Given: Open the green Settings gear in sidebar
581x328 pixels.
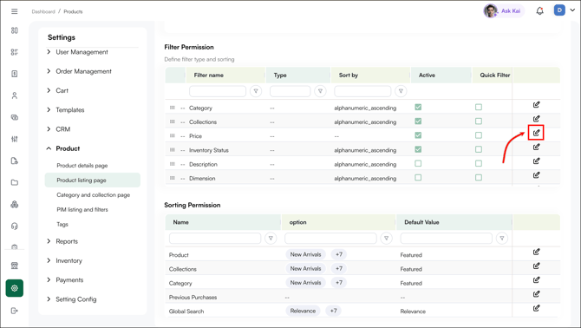Looking at the screenshot, I should point(15,288).
